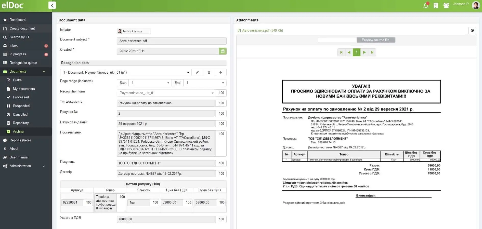482x229 pixels.
Task: Jump to the last attachment page
Action: (372, 52)
